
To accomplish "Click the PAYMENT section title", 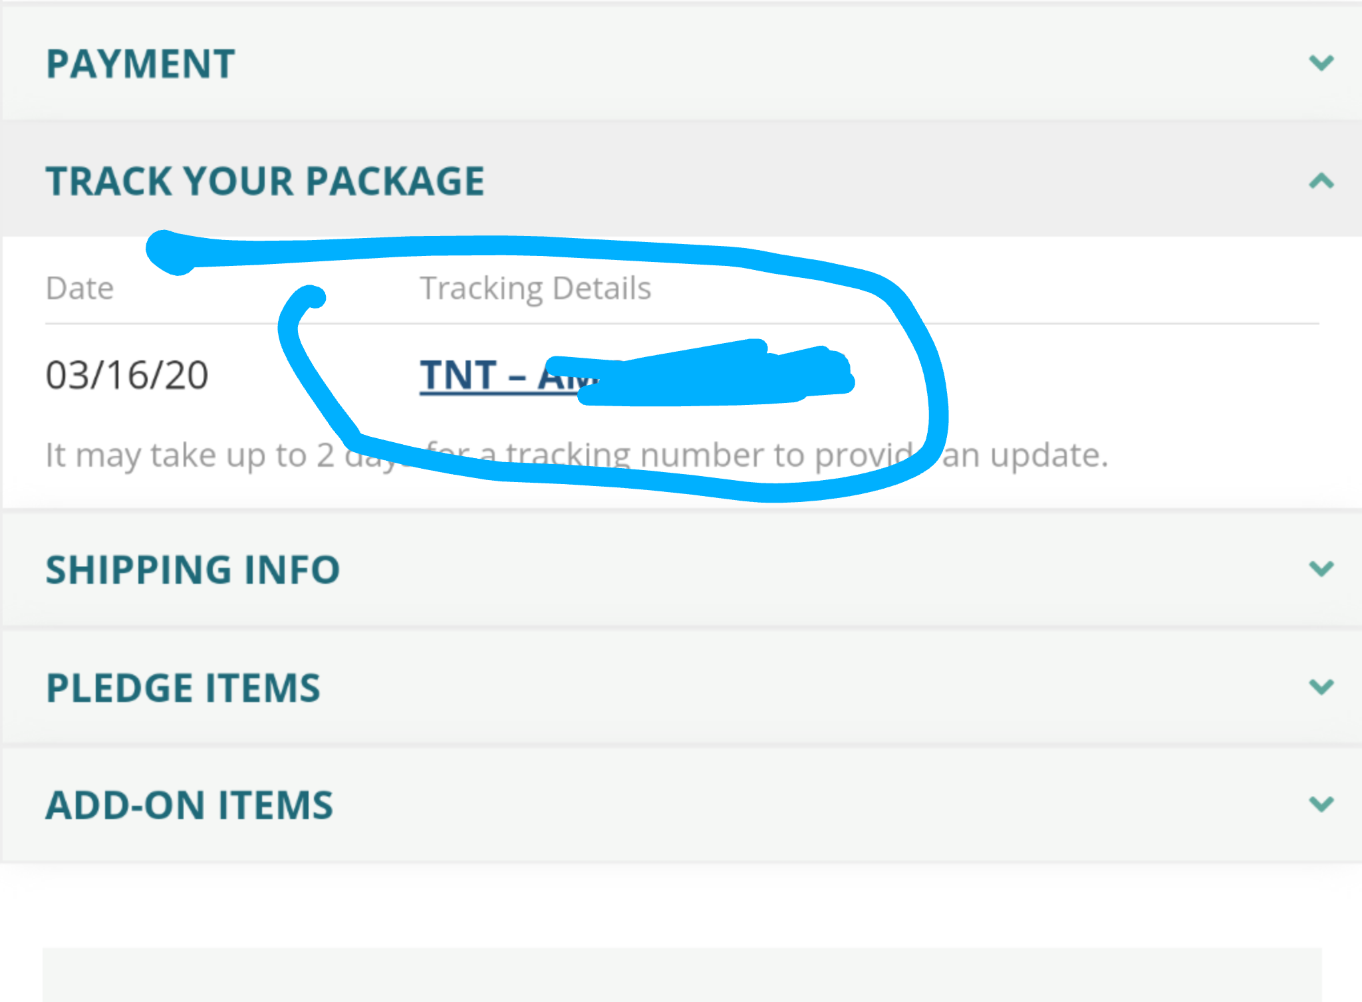I will pyautogui.click(x=140, y=64).
